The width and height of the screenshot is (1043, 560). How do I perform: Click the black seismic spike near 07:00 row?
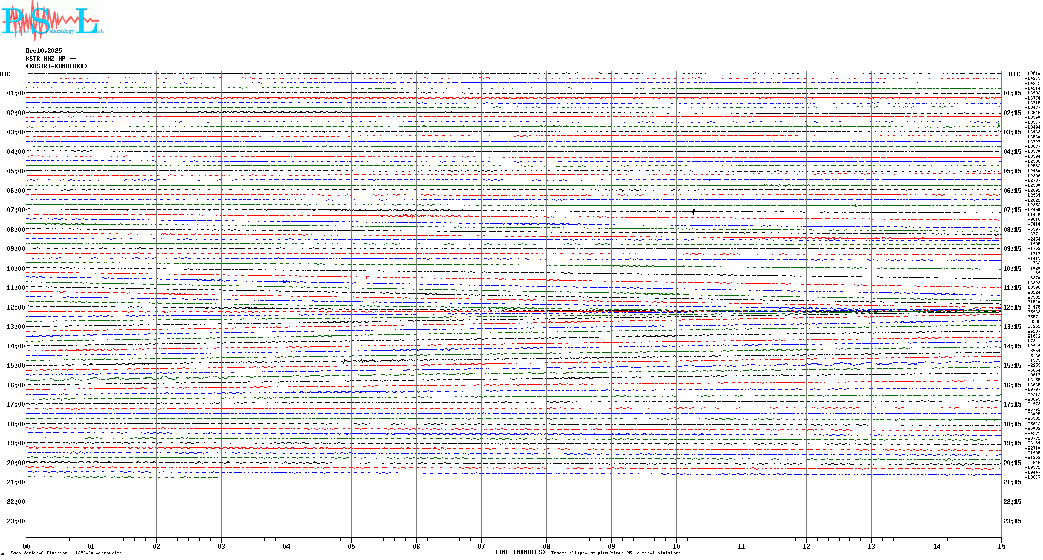pyautogui.click(x=694, y=211)
